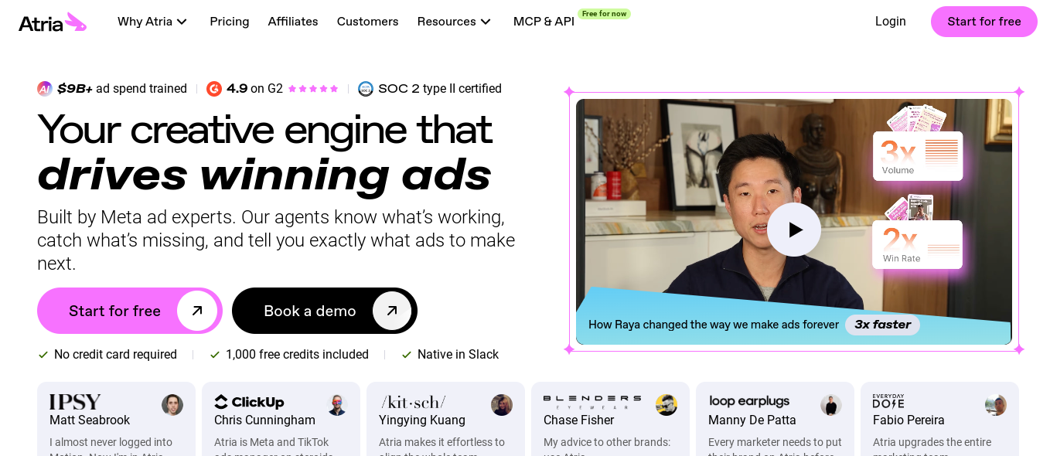Screen dimensions: 1050x456
Task: Click the loop earplugs logo
Action: point(749,401)
